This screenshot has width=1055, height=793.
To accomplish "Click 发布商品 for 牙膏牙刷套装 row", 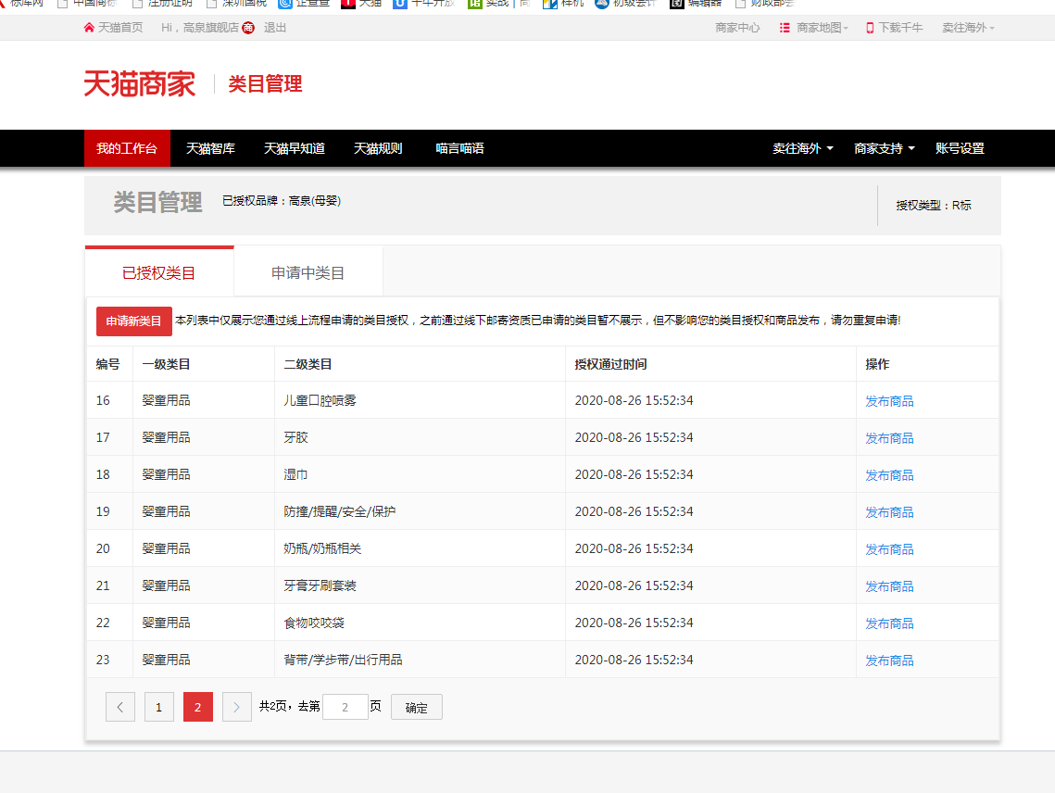I will click(889, 586).
